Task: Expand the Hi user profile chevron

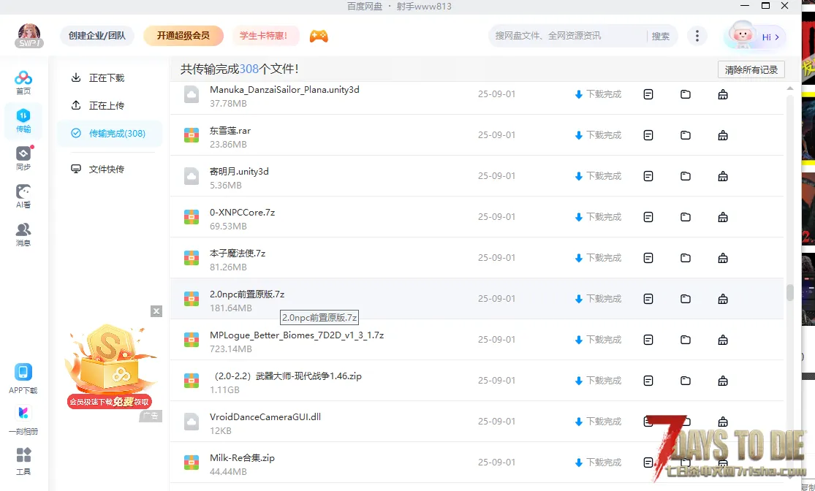Action: tap(776, 37)
